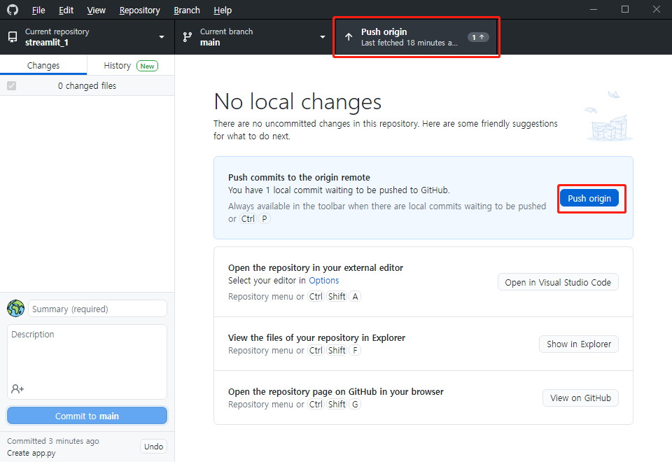Click the repository device icon beside streamlit_1
Image resolution: width=672 pixels, height=462 pixels.
[13, 37]
